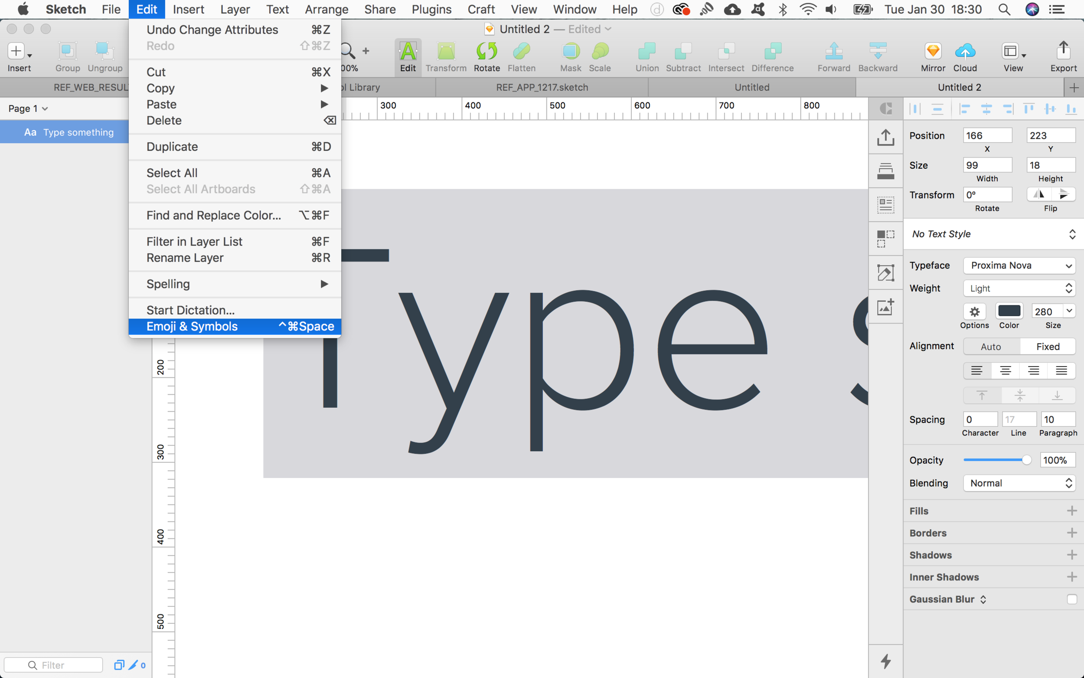Open the No Text Style selector

[x=993, y=234]
